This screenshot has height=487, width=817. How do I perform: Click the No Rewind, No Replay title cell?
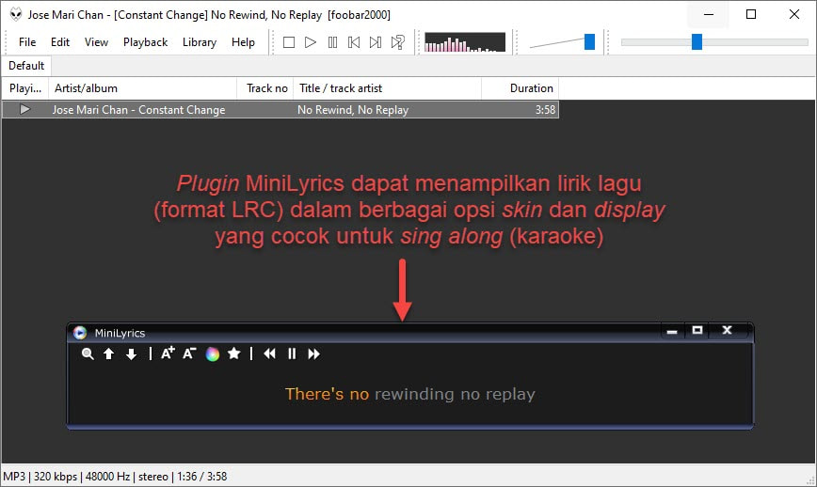coord(353,110)
